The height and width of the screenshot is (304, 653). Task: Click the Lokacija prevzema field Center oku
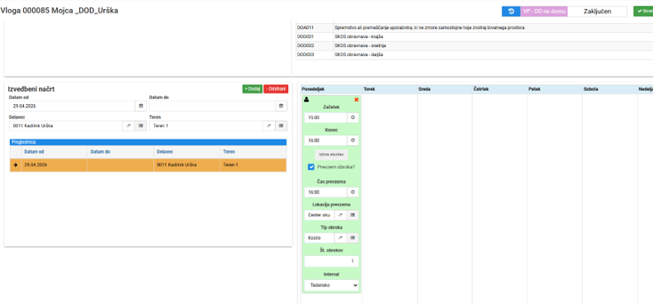point(319,215)
